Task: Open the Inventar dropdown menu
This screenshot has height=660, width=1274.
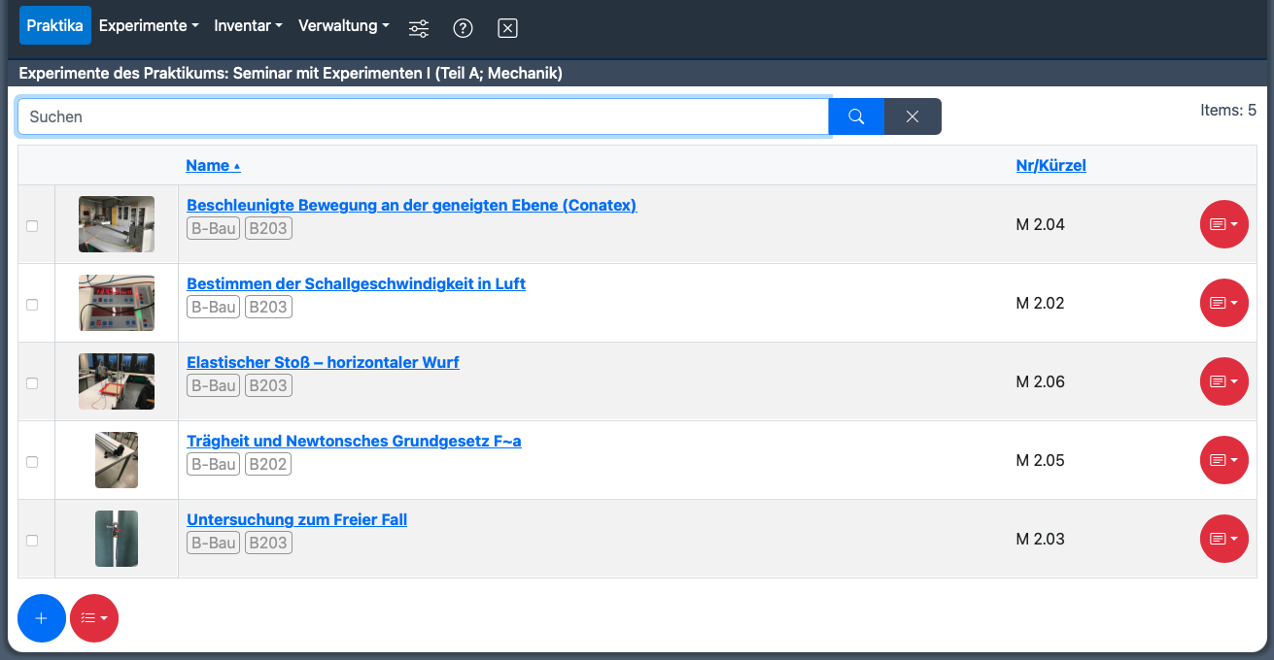Action: 248,26
